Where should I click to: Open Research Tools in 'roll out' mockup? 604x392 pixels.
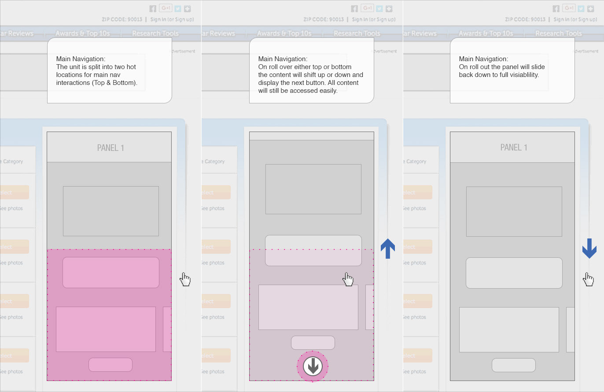559,33
